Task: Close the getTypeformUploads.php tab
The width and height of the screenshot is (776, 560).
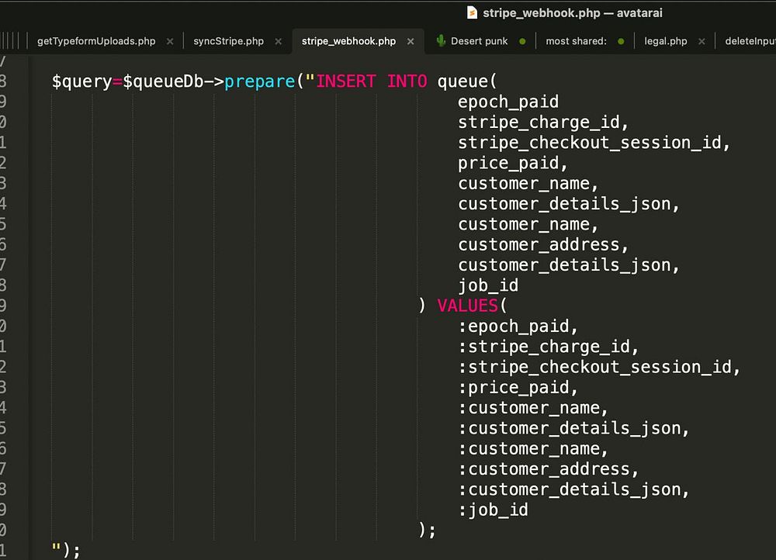Action: [170, 41]
